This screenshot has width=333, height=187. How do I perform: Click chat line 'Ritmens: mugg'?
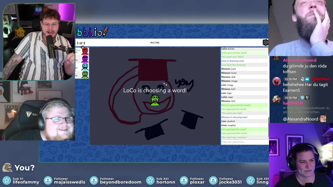[244, 81]
